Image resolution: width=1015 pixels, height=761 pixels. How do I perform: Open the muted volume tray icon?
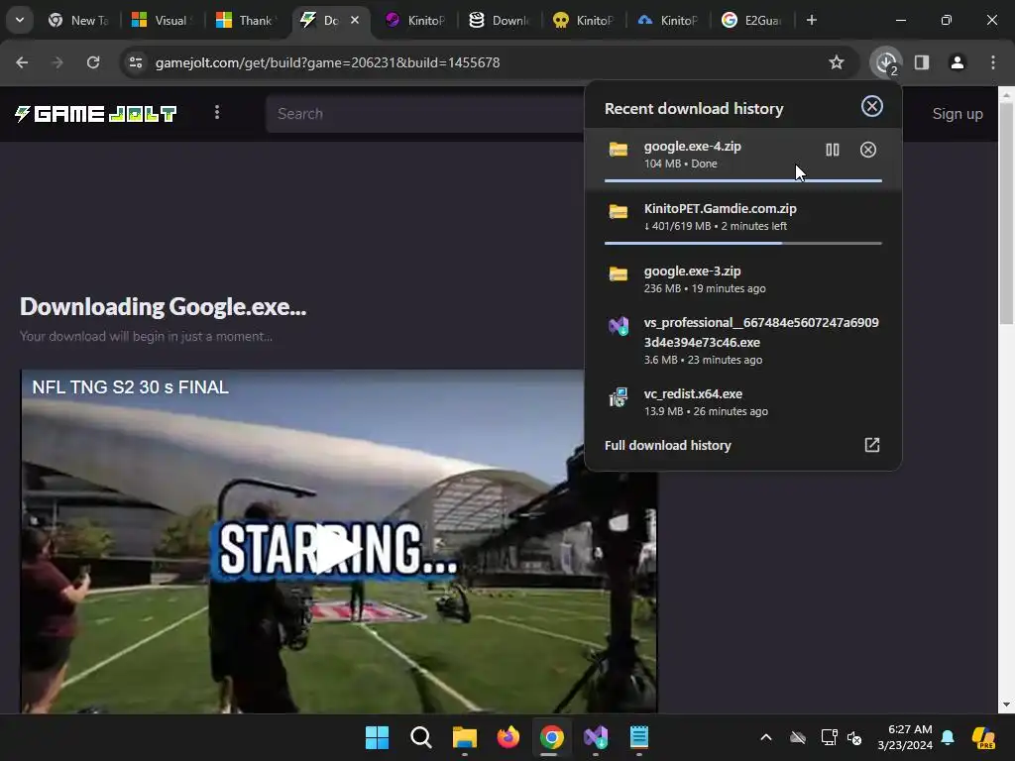854,737
